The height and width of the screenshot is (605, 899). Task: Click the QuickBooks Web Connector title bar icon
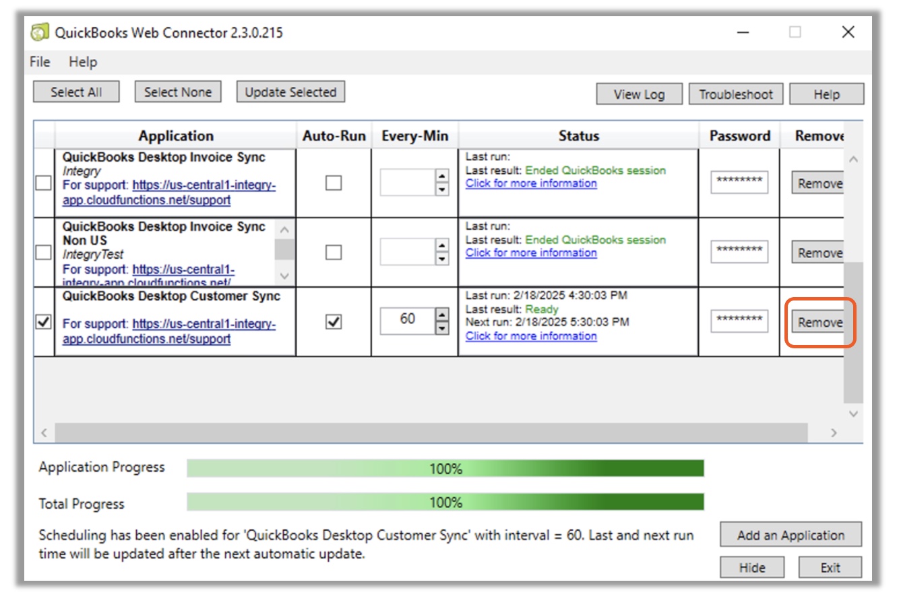40,32
